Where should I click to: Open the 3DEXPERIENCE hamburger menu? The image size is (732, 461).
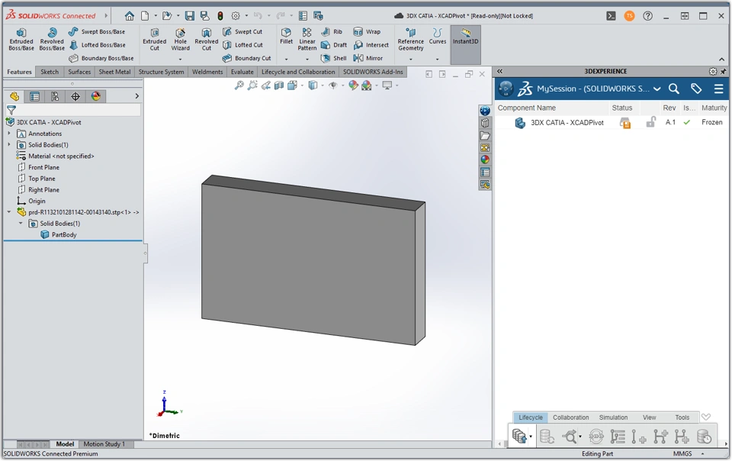[x=718, y=89]
